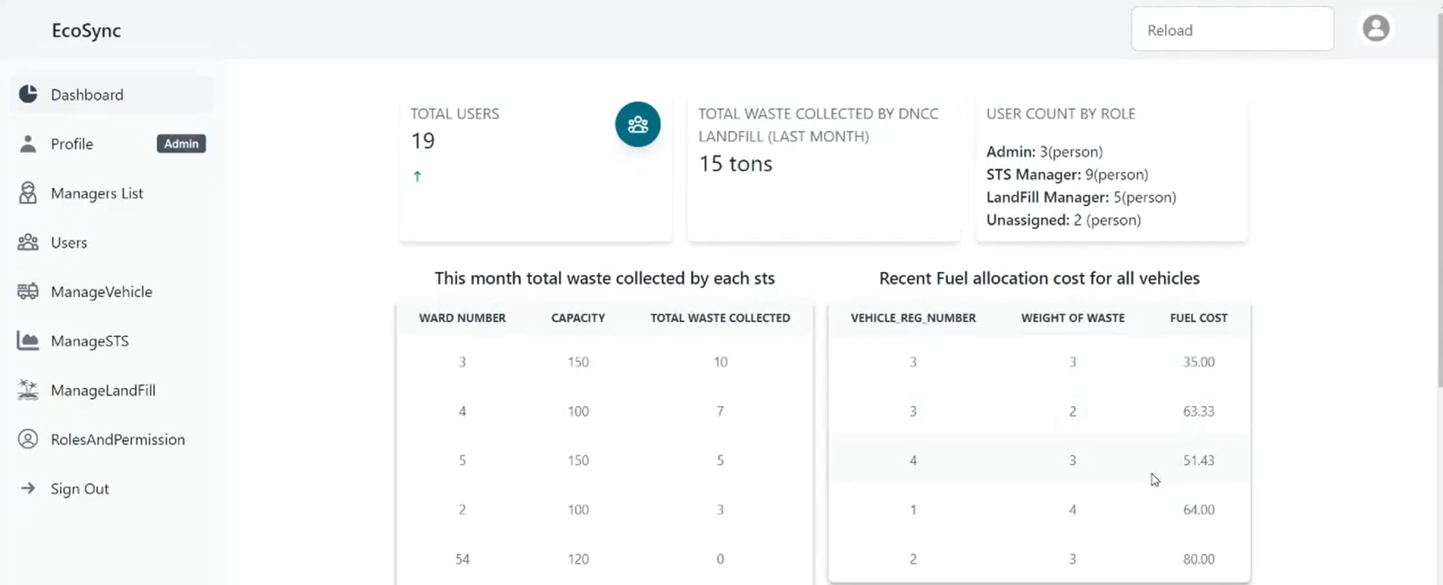Screen dimensions: 1443x585
Task: Click the CAPACITY column header
Action: pyautogui.click(x=578, y=318)
